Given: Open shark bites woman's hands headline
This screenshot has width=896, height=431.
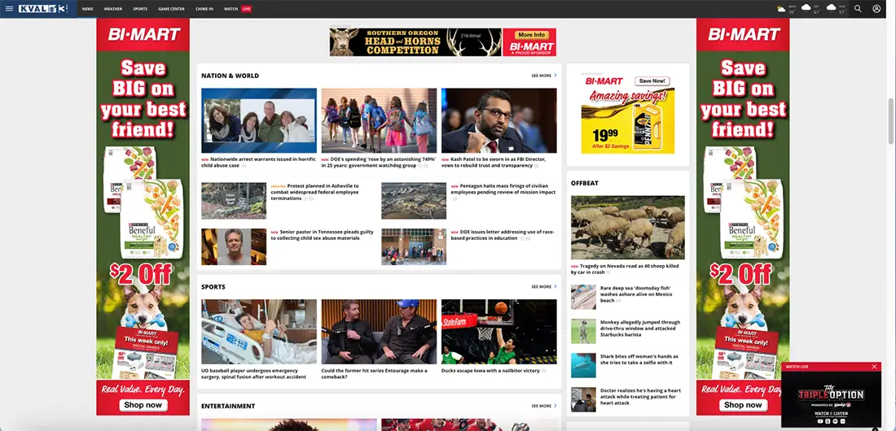Looking at the screenshot, I should tap(639, 359).
